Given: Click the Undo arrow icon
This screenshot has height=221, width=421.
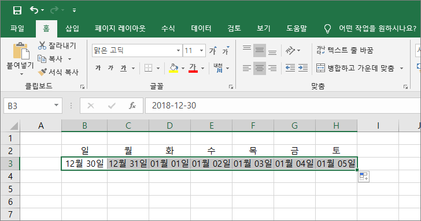Looking at the screenshot, I should [x=34, y=10].
